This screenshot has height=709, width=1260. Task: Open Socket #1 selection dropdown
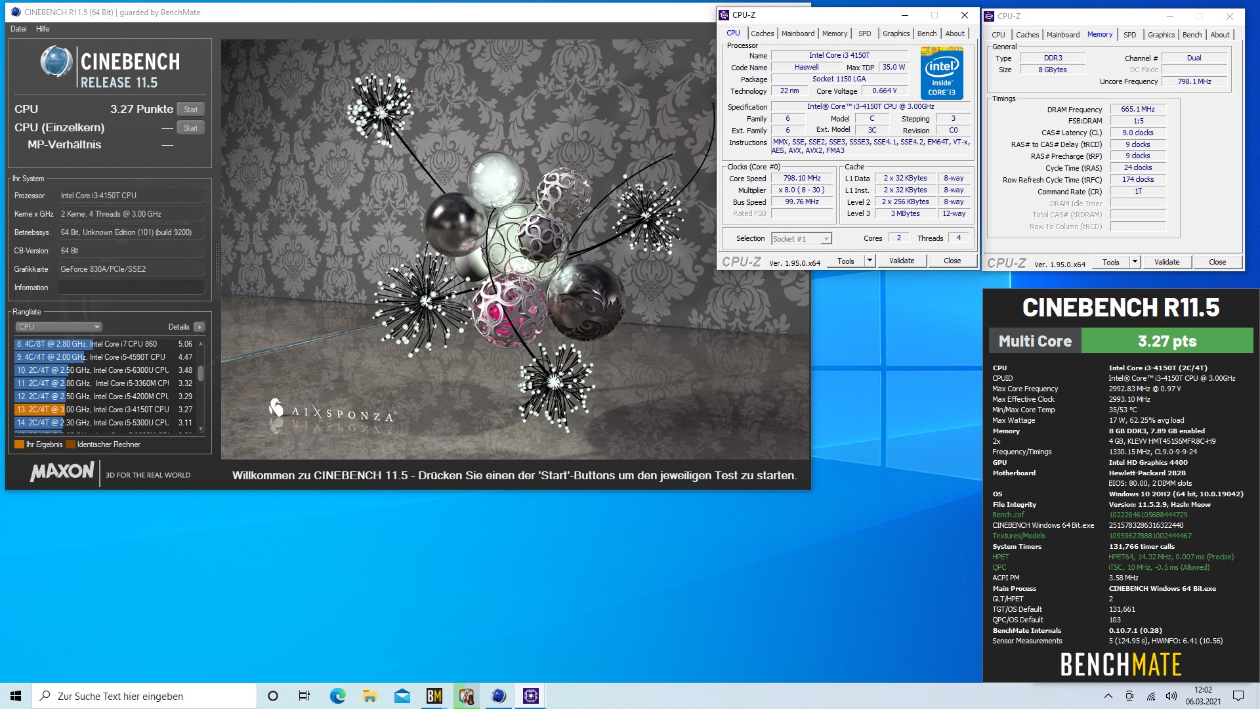point(801,239)
